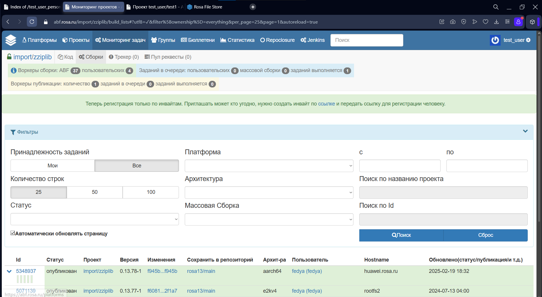
Task: Click the blue Поиск button
Action: point(401,235)
